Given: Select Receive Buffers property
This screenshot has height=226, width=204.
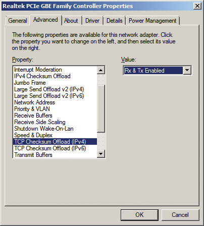Looking at the screenshot, I should pyautogui.click(x=55, y=116).
